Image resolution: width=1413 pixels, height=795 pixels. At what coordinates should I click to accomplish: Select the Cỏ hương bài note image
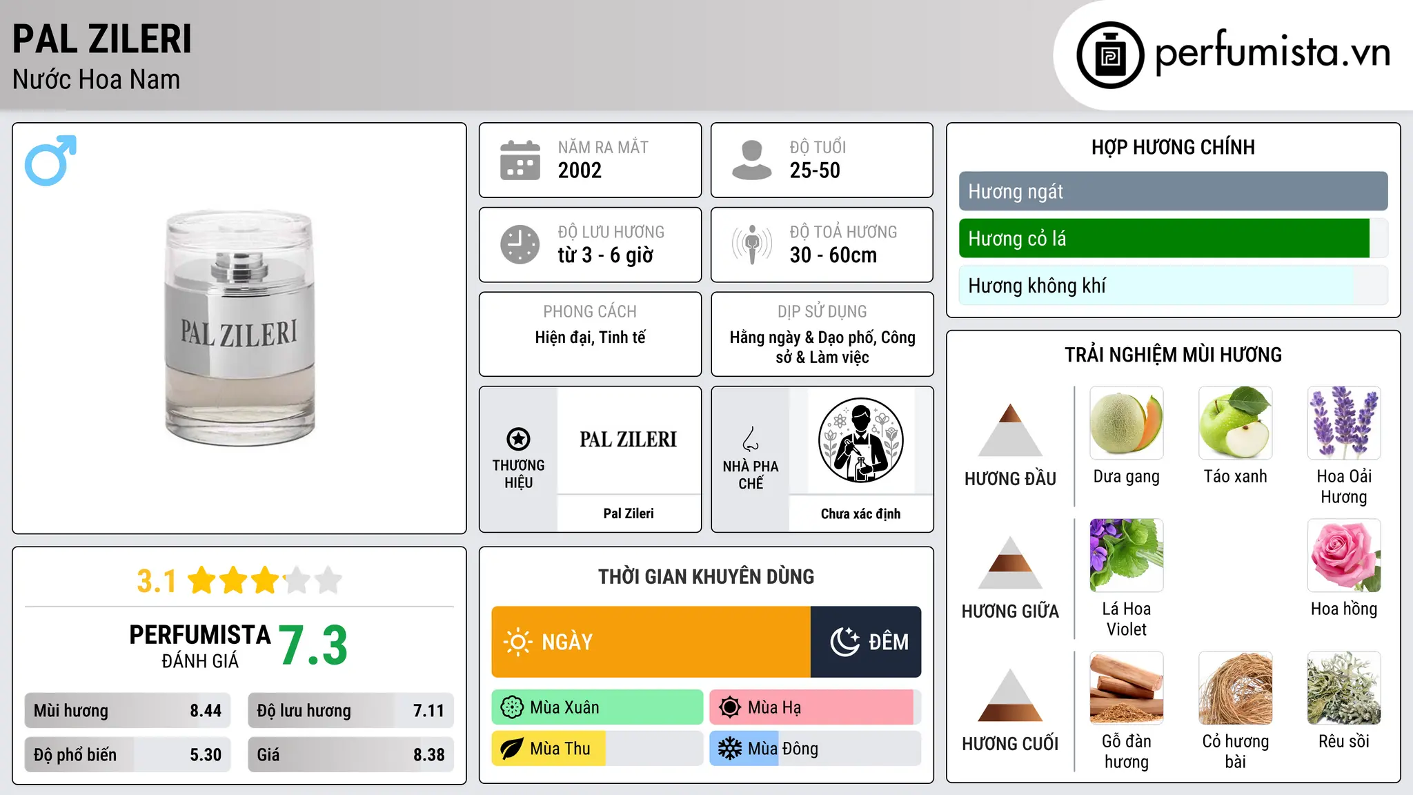click(1236, 688)
